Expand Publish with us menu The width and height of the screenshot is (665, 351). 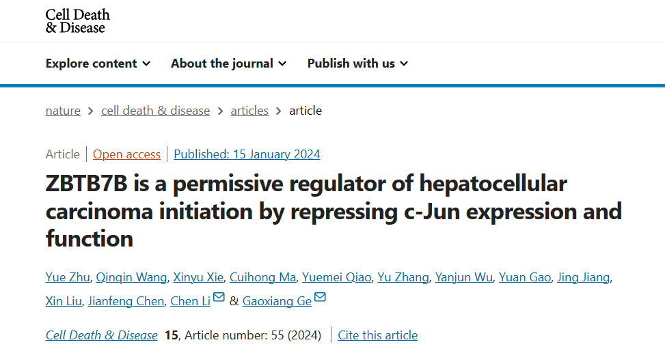tap(357, 63)
